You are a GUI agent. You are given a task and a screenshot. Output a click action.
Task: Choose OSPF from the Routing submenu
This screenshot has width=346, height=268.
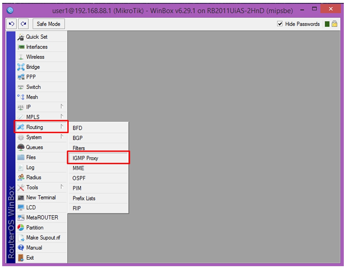[98, 178]
